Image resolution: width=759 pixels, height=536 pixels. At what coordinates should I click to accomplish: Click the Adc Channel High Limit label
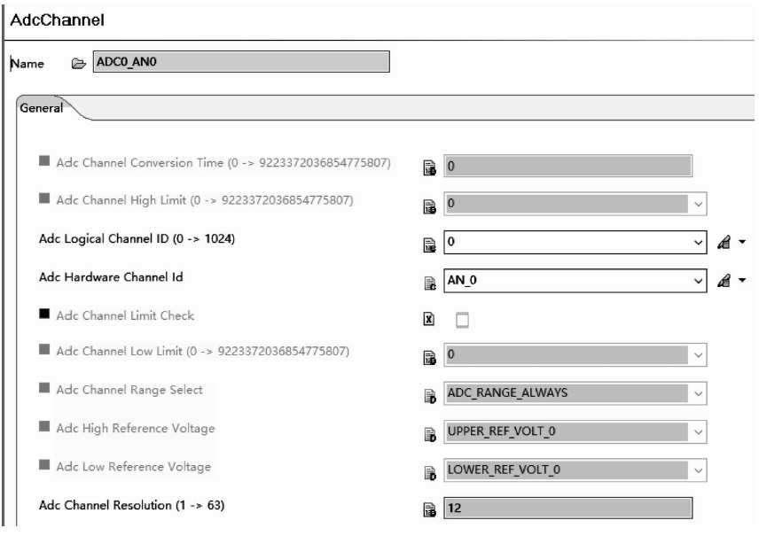pos(205,200)
